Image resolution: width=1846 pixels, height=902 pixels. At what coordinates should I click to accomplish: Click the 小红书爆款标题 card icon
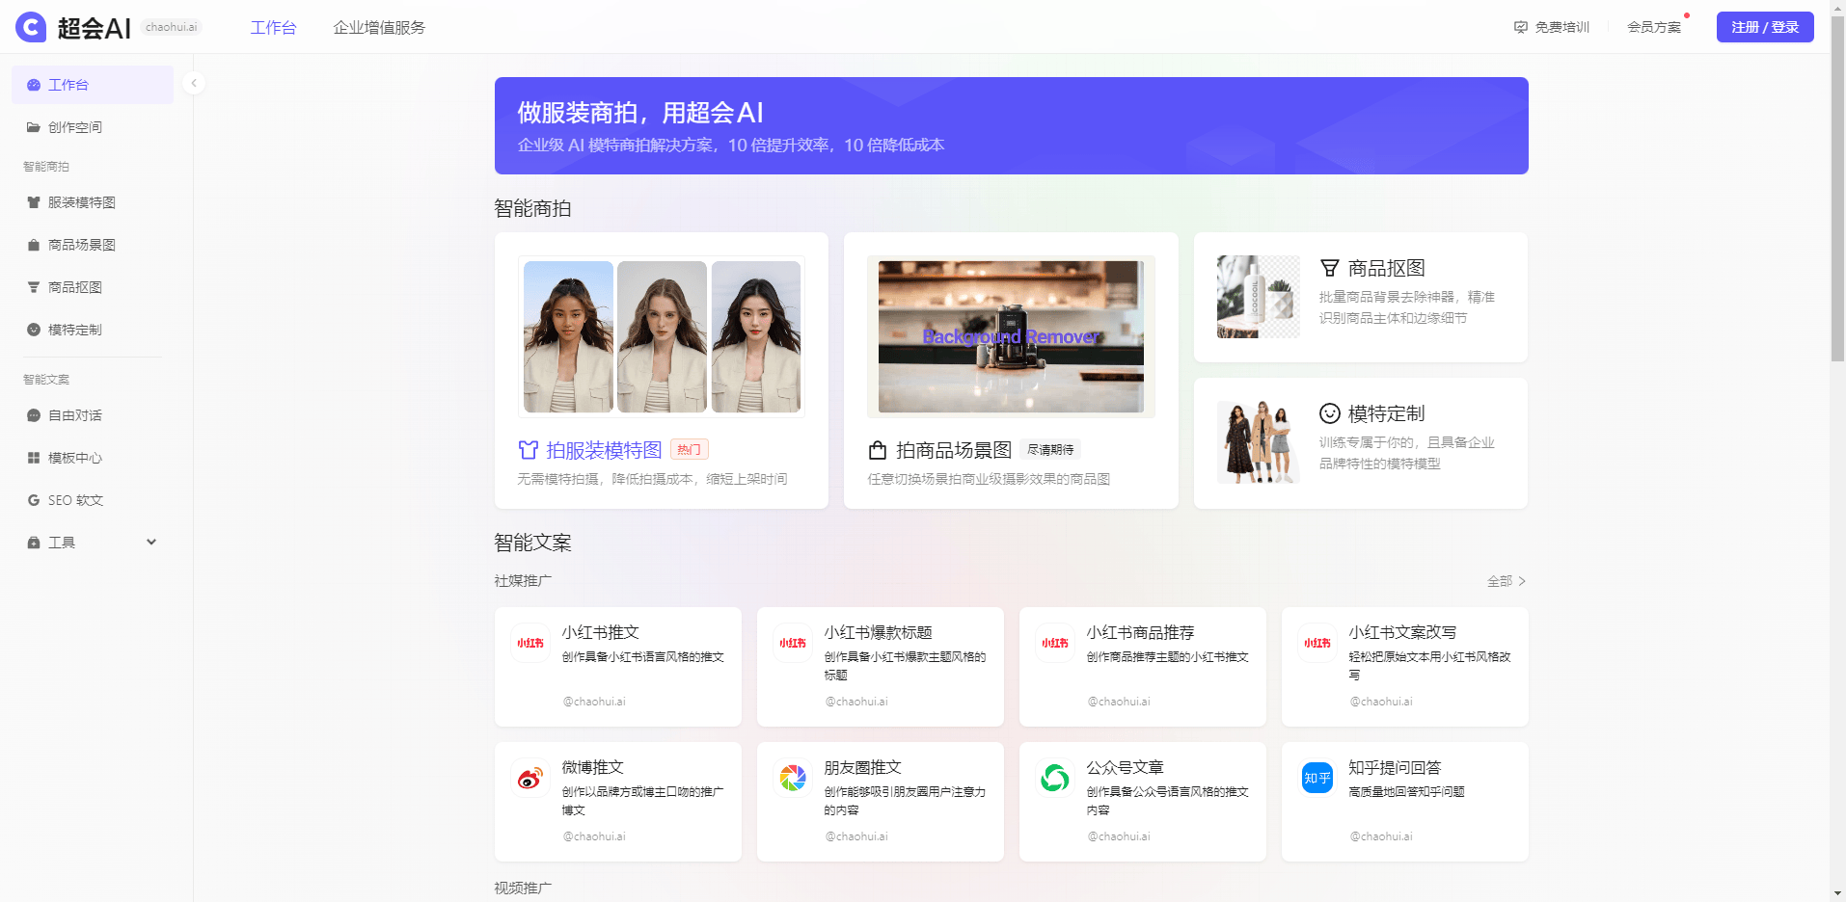pyautogui.click(x=792, y=643)
